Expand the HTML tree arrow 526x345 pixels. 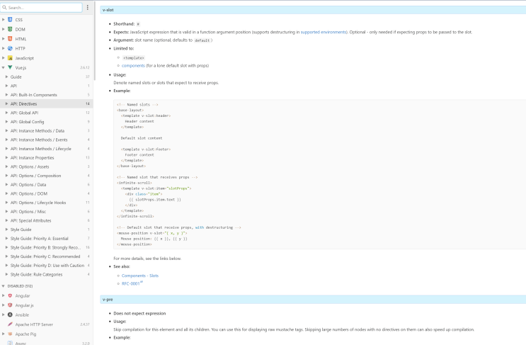4,39
